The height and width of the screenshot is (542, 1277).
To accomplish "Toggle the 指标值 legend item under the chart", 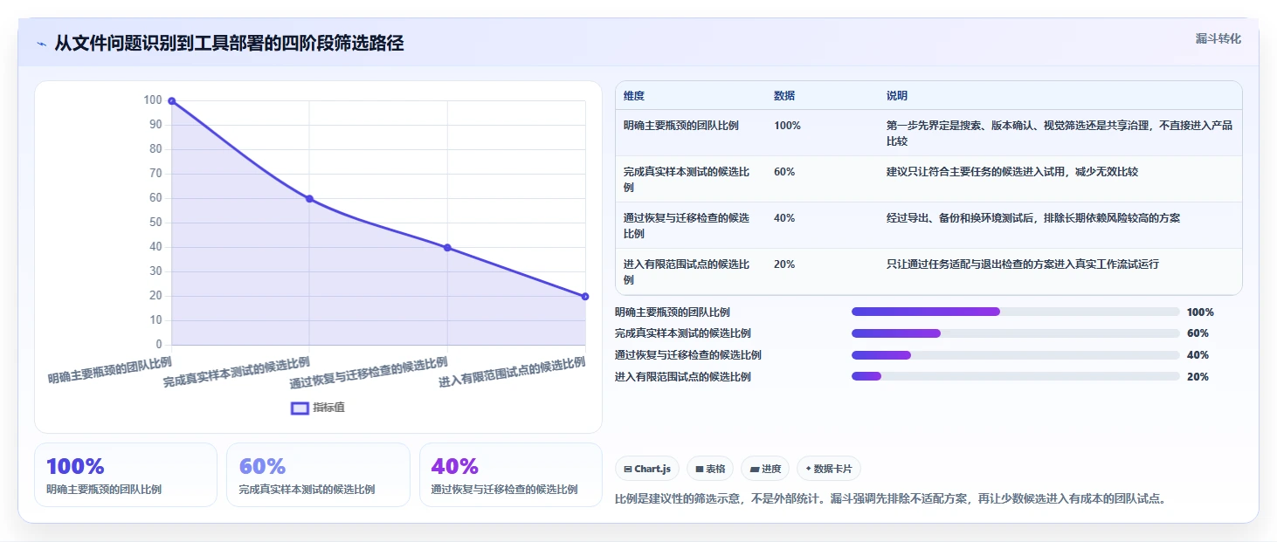I will point(318,408).
